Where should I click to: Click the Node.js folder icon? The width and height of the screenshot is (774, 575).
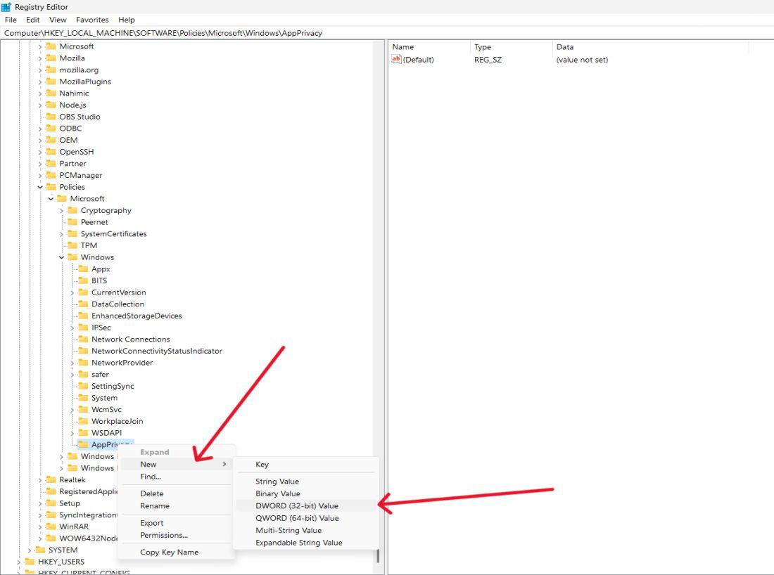click(51, 105)
